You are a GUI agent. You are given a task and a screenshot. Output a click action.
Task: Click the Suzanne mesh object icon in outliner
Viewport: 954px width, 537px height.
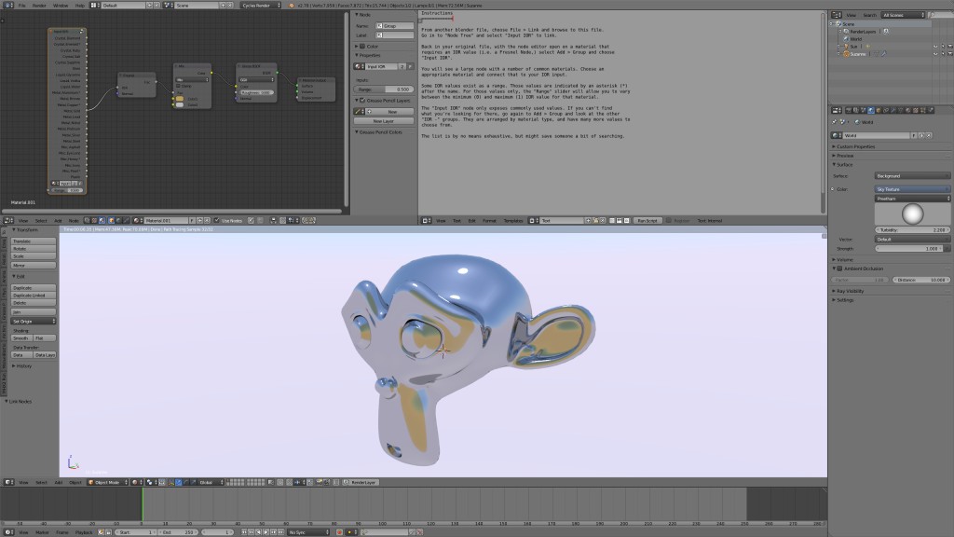846,54
